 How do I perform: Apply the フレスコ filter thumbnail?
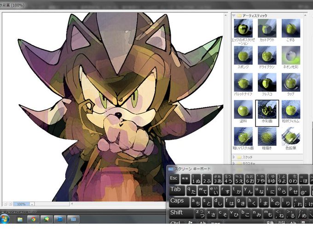pos(267,82)
